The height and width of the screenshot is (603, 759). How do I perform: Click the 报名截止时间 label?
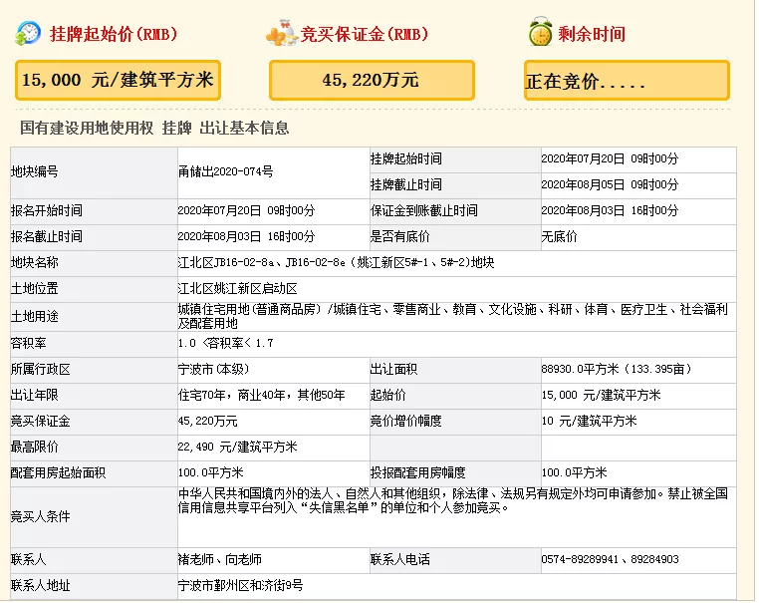click(47, 237)
